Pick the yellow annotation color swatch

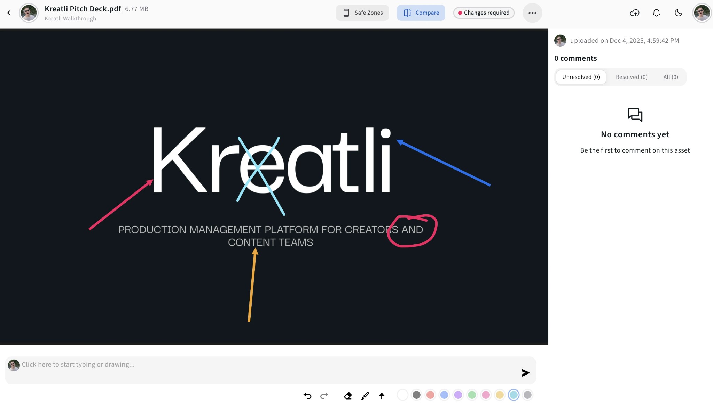(500, 395)
